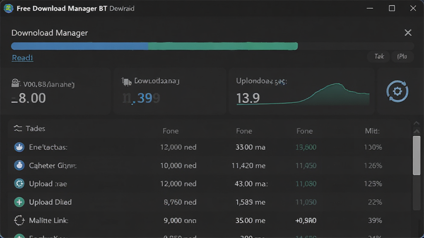Click the Upload rae gear icon

19,184
